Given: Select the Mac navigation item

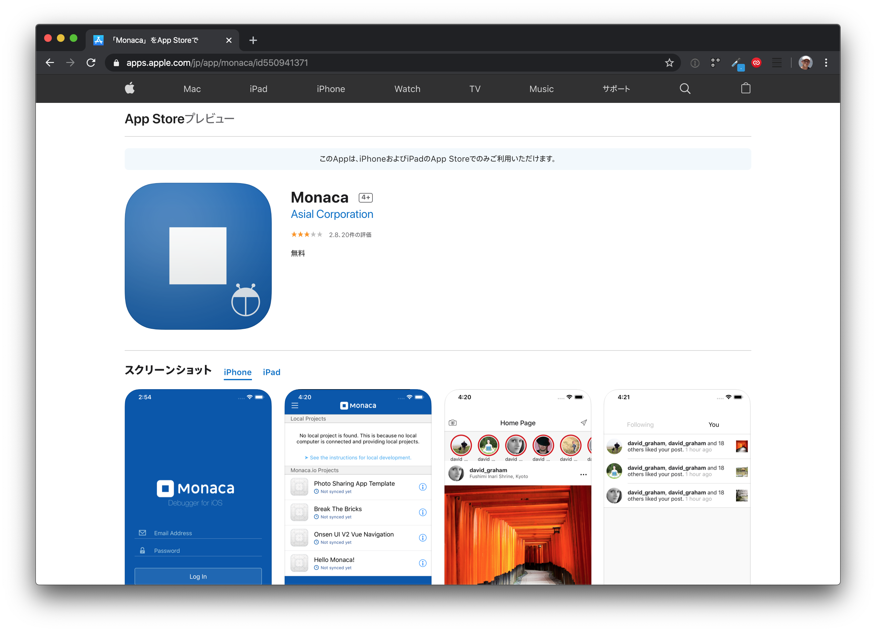Looking at the screenshot, I should click(192, 89).
